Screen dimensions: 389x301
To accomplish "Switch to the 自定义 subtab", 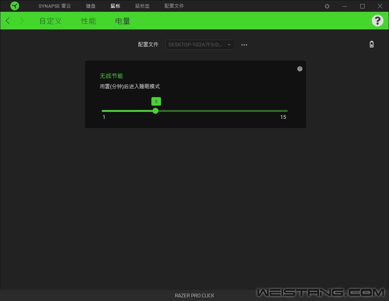I will [x=50, y=21].
